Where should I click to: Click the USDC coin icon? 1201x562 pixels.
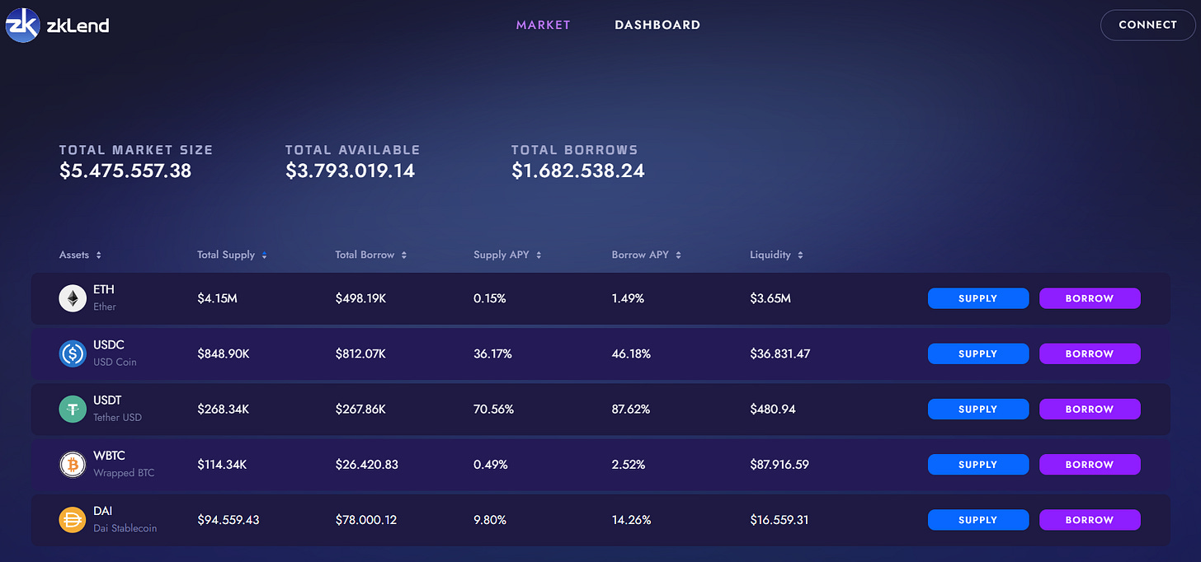[73, 354]
